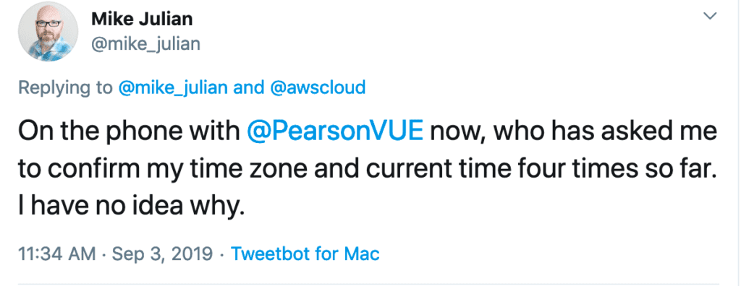Click the dot separator after 11:34 AM
Viewport: 741px width, 286px height.
103,255
